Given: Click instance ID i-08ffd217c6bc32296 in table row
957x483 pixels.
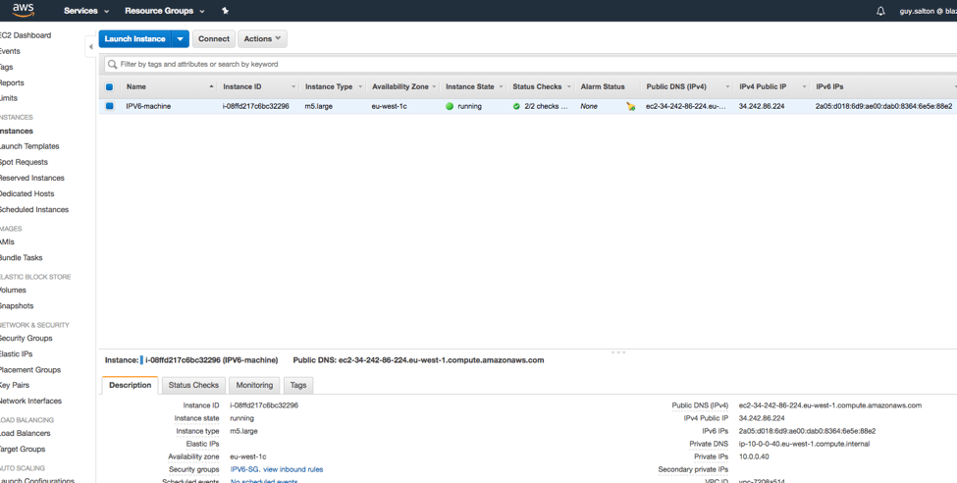Looking at the screenshot, I should [x=256, y=106].
